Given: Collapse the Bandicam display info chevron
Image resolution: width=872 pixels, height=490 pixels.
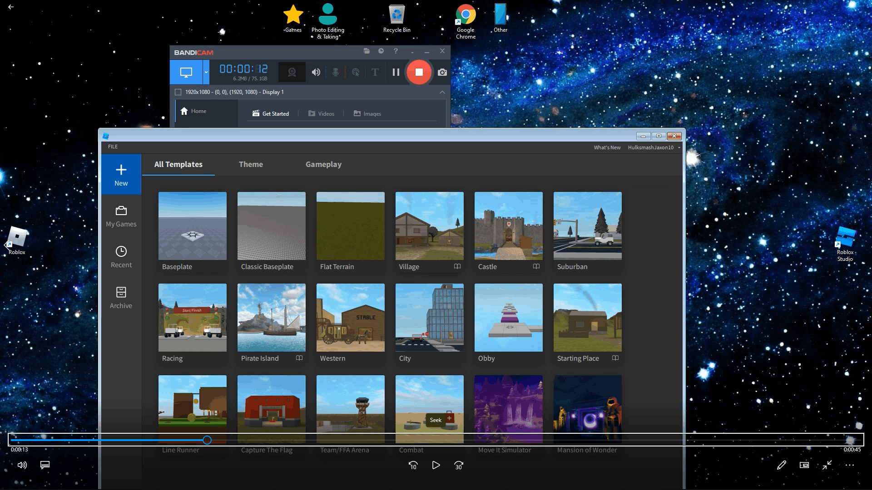Looking at the screenshot, I should tap(442, 92).
